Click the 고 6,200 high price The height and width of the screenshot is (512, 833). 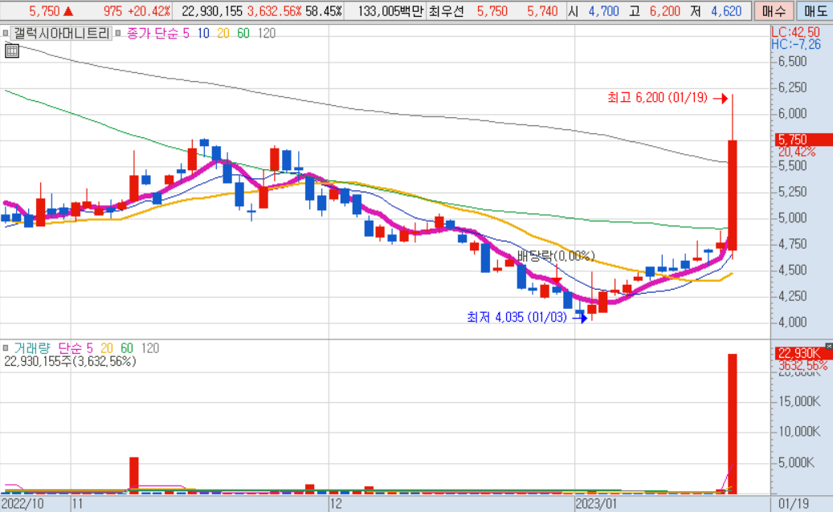point(655,11)
